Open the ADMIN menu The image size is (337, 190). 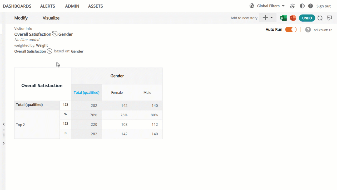pyautogui.click(x=72, y=6)
